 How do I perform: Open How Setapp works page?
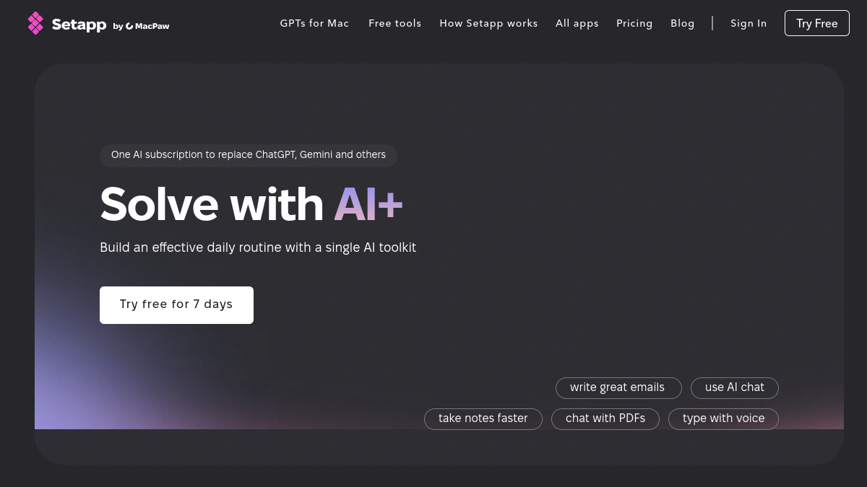tap(488, 23)
